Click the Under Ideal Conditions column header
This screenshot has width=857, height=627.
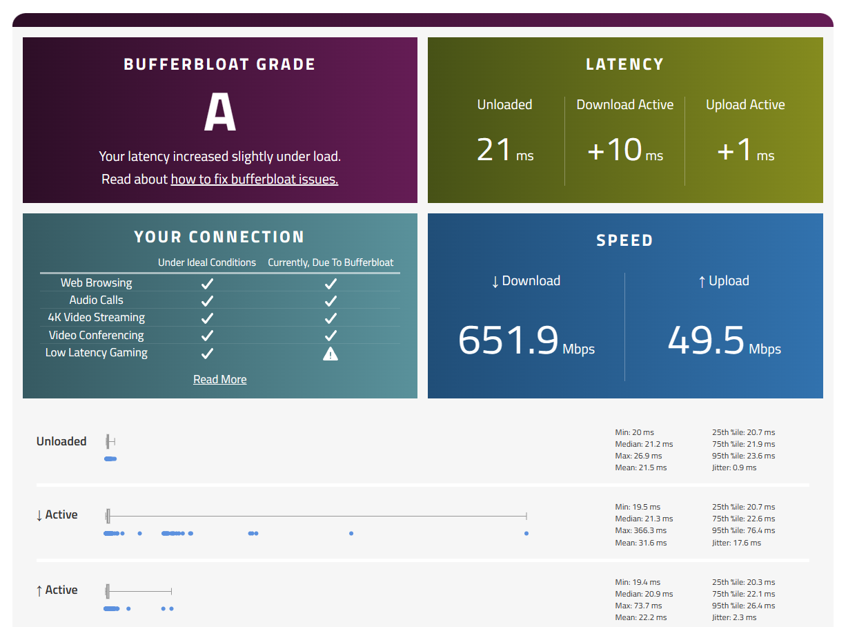(x=207, y=262)
